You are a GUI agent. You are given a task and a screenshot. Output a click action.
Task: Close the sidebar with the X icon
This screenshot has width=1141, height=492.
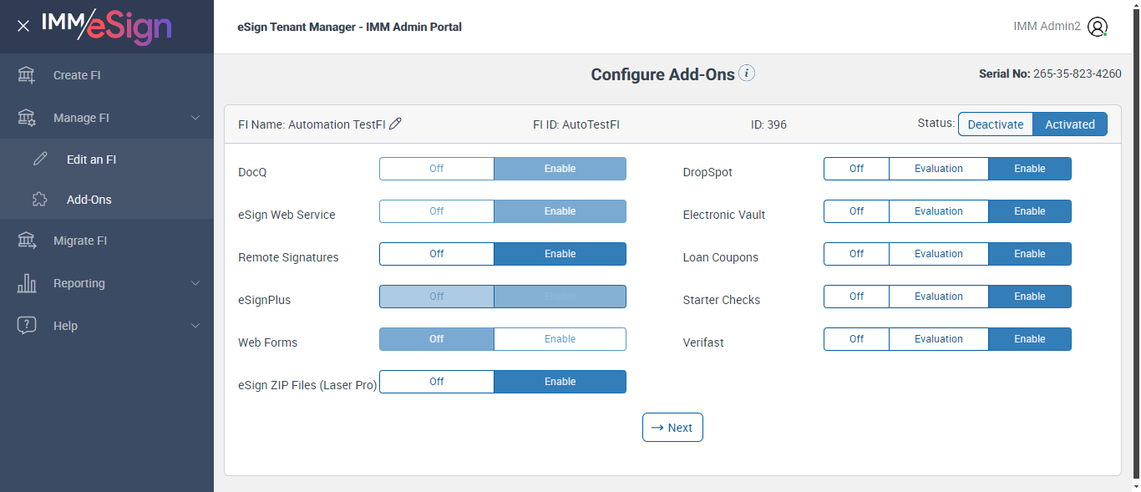(23, 26)
